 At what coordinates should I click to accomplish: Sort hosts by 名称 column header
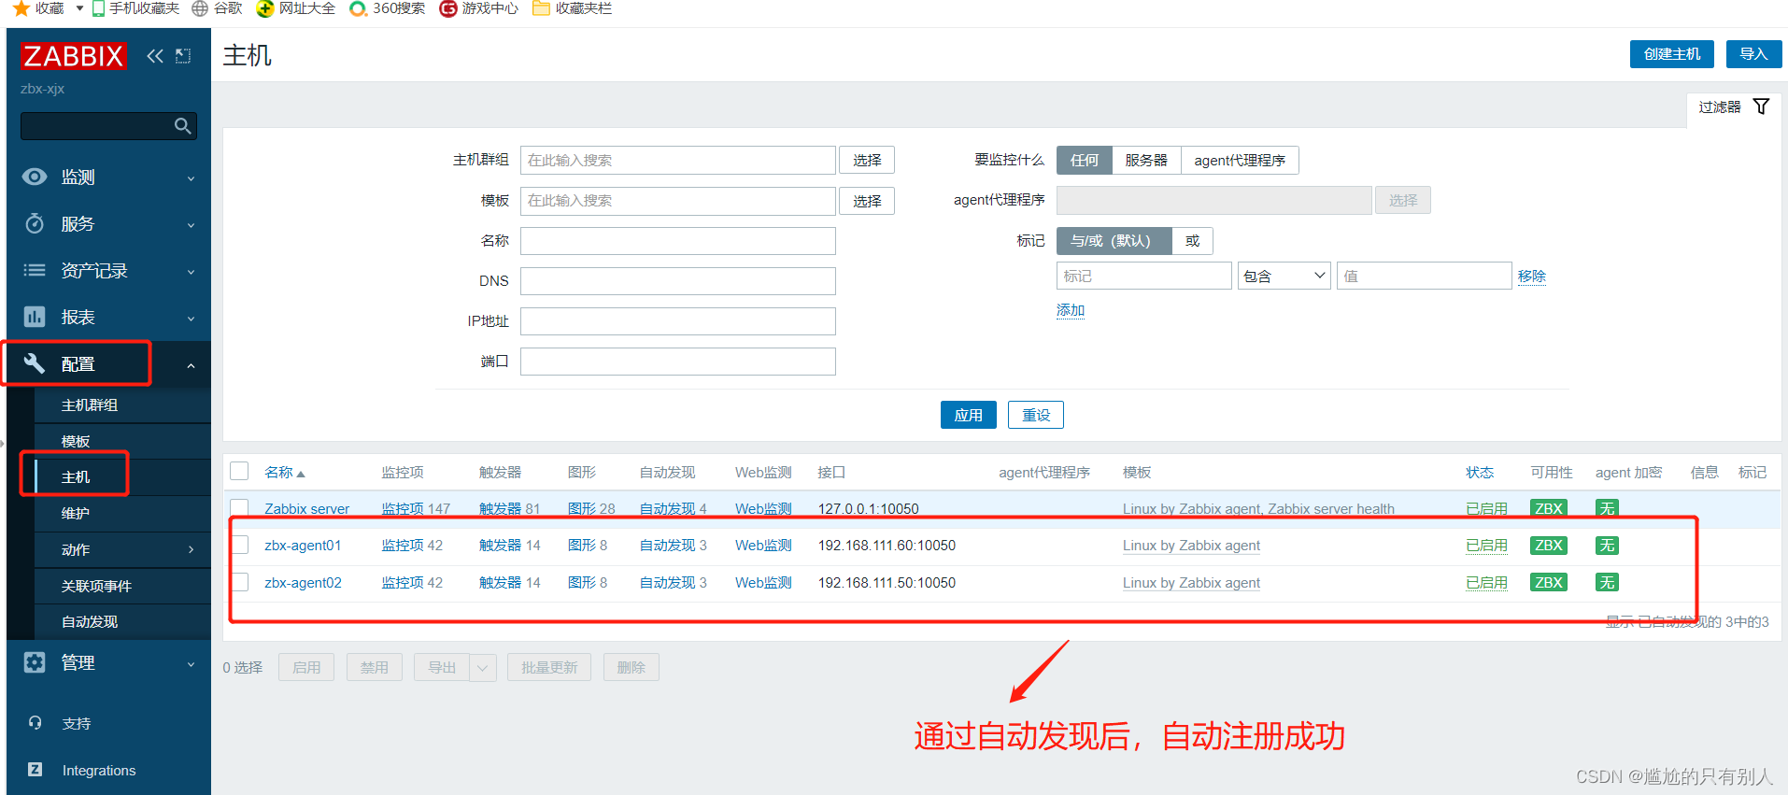click(x=285, y=472)
